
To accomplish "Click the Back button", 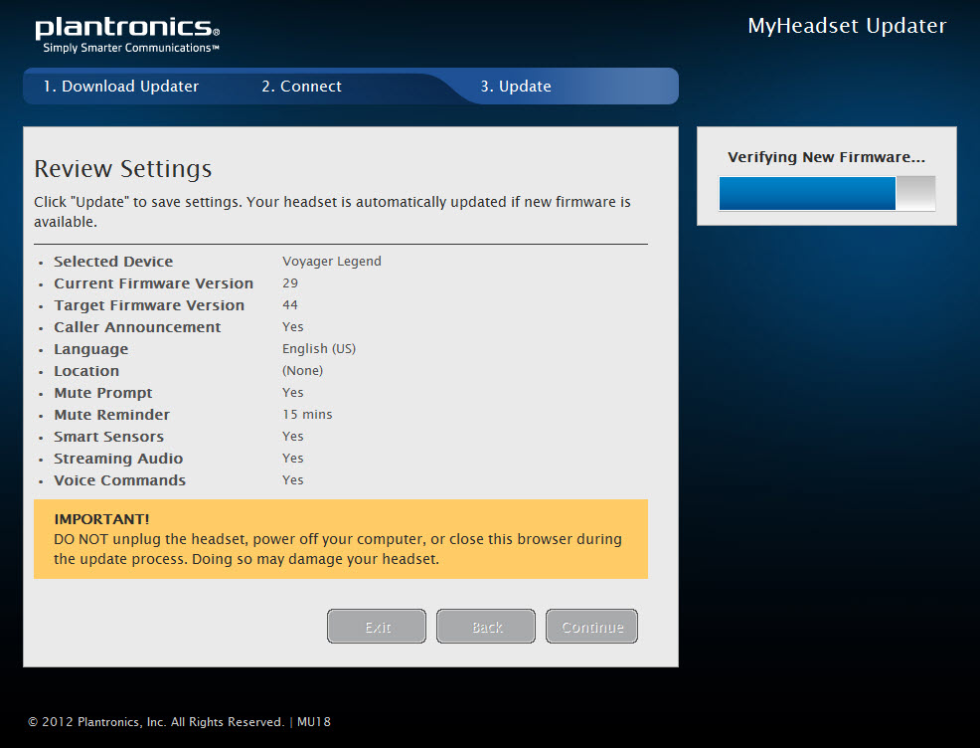I will point(486,626).
